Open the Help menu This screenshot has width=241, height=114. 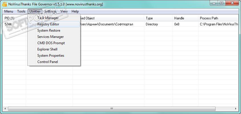[x=75, y=11]
